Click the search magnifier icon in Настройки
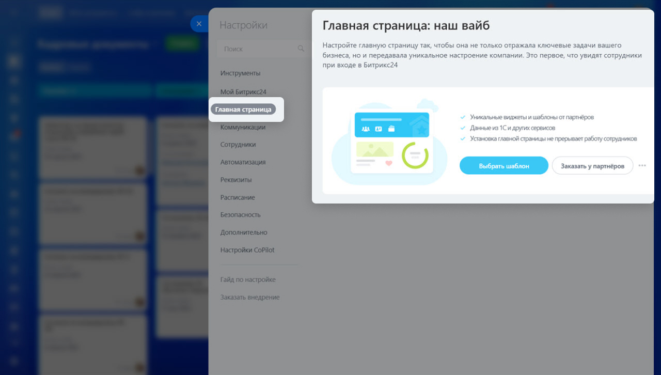This screenshot has width=661, height=375. click(x=301, y=49)
